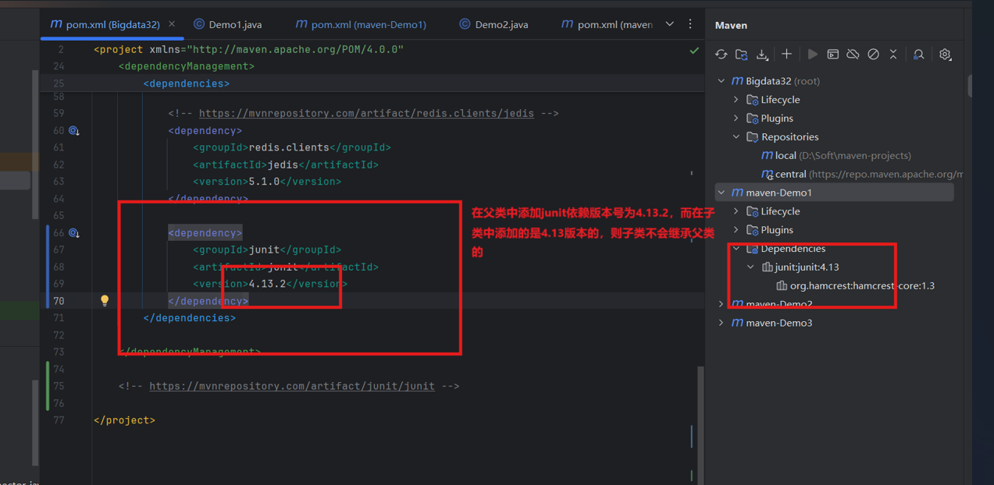Open tab options three-dot menu
Viewport: 994px width, 485px height.
tap(690, 24)
